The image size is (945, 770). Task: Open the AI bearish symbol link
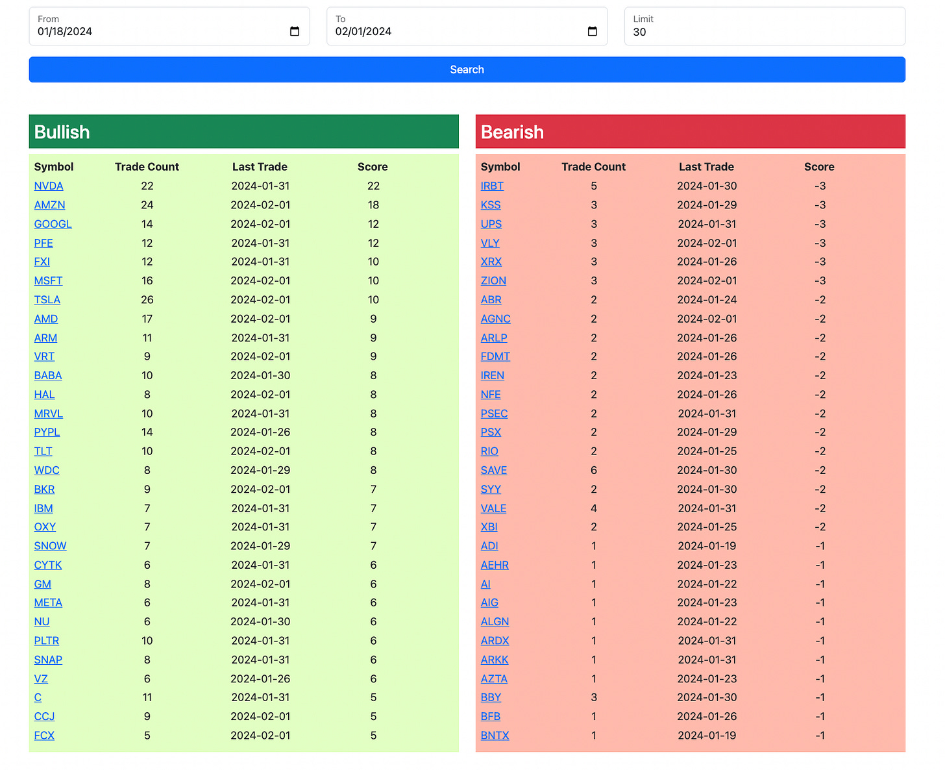tap(485, 584)
